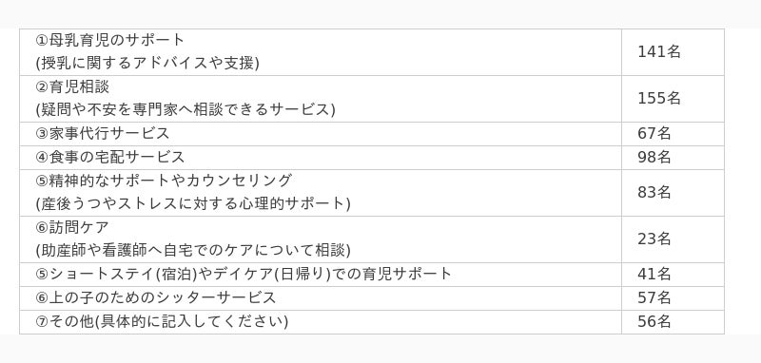
Task: Click the ④食事の宅配サービス row
Action: pyautogui.click(x=321, y=157)
